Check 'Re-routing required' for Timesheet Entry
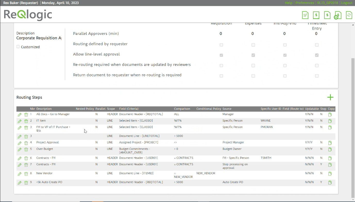The width and height of the screenshot is (355, 202). (317, 66)
